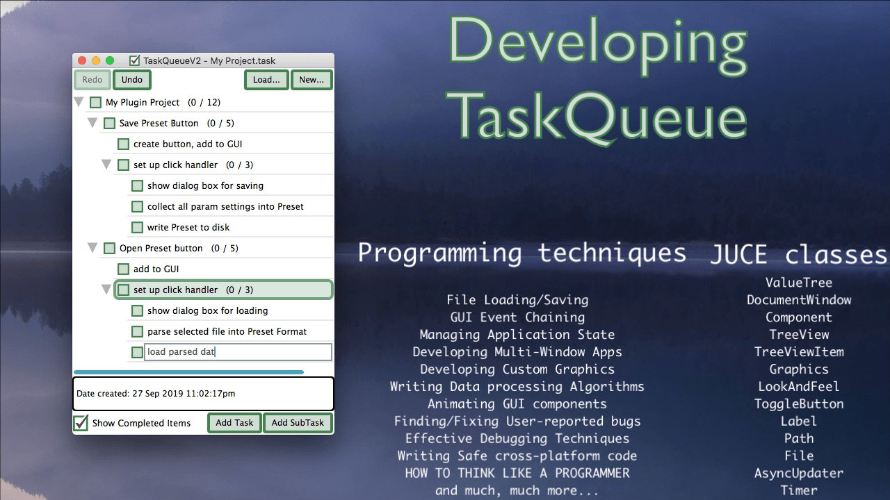Open the Load... file dialog button
This screenshot has width=890, height=500.
266,80
